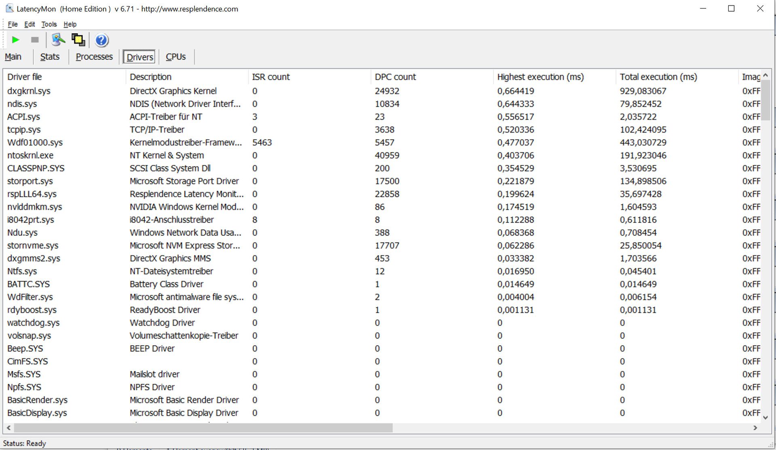Image resolution: width=776 pixels, height=450 pixels.
Task: Select the tcpip.sys driver row
Action: pyautogui.click(x=382, y=130)
